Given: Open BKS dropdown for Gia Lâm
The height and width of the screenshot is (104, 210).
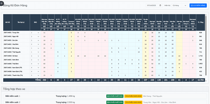Looking at the screenshot, I should [x=35, y=41].
